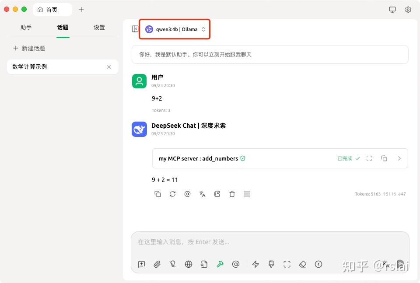Viewport: 420px width, 283px height.
Task: Copy the 9 + 2 = 11 reply
Action: (x=157, y=194)
